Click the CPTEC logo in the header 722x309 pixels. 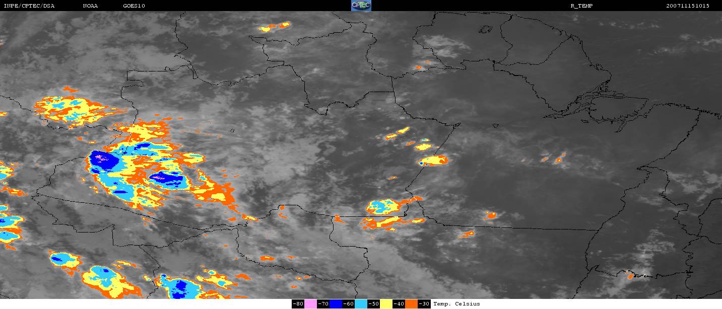coord(361,6)
